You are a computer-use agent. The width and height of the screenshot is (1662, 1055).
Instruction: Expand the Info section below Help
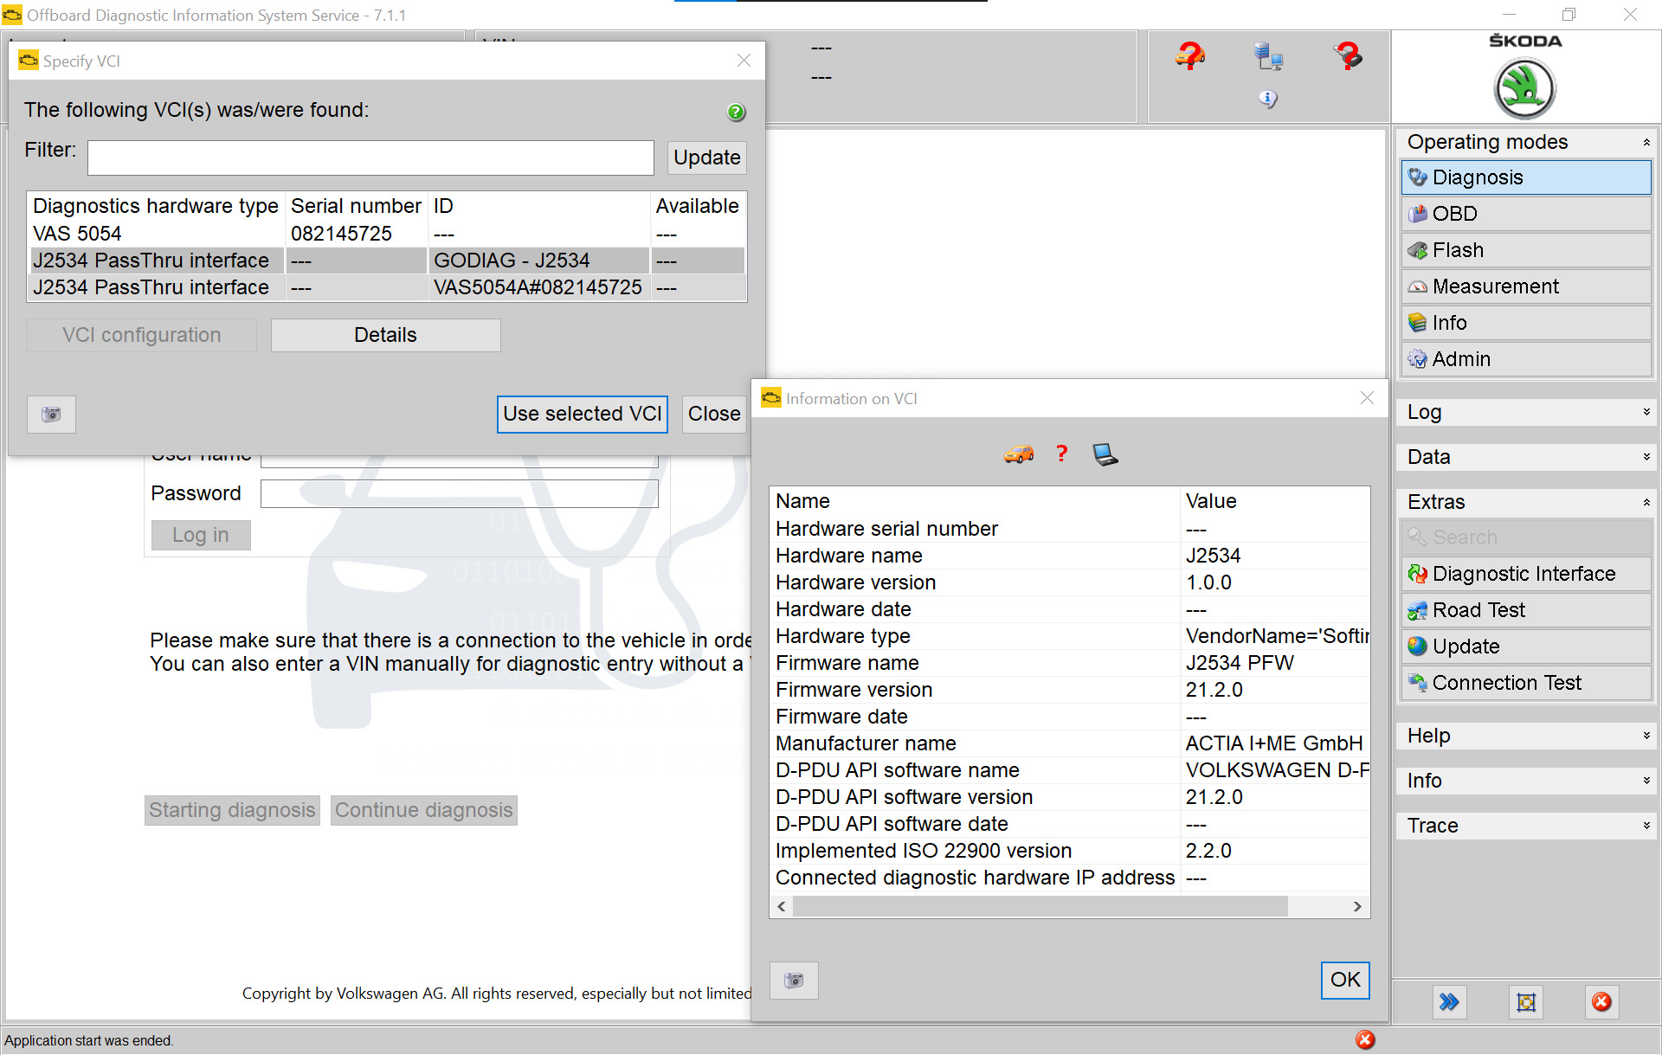pos(1526,781)
